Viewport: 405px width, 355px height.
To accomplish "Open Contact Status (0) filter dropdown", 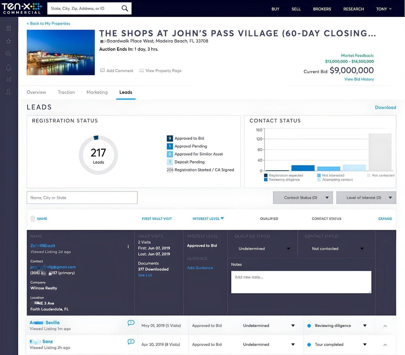I will tap(303, 198).
